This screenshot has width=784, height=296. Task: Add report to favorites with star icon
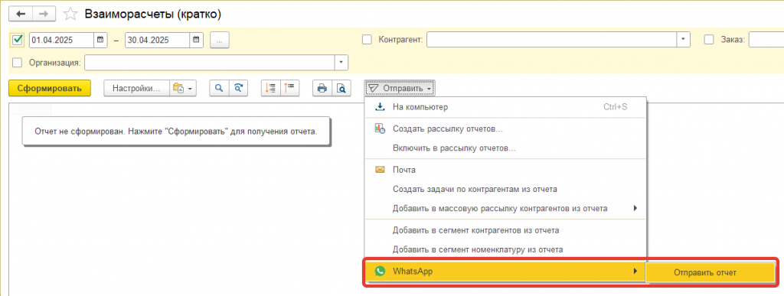tap(71, 15)
